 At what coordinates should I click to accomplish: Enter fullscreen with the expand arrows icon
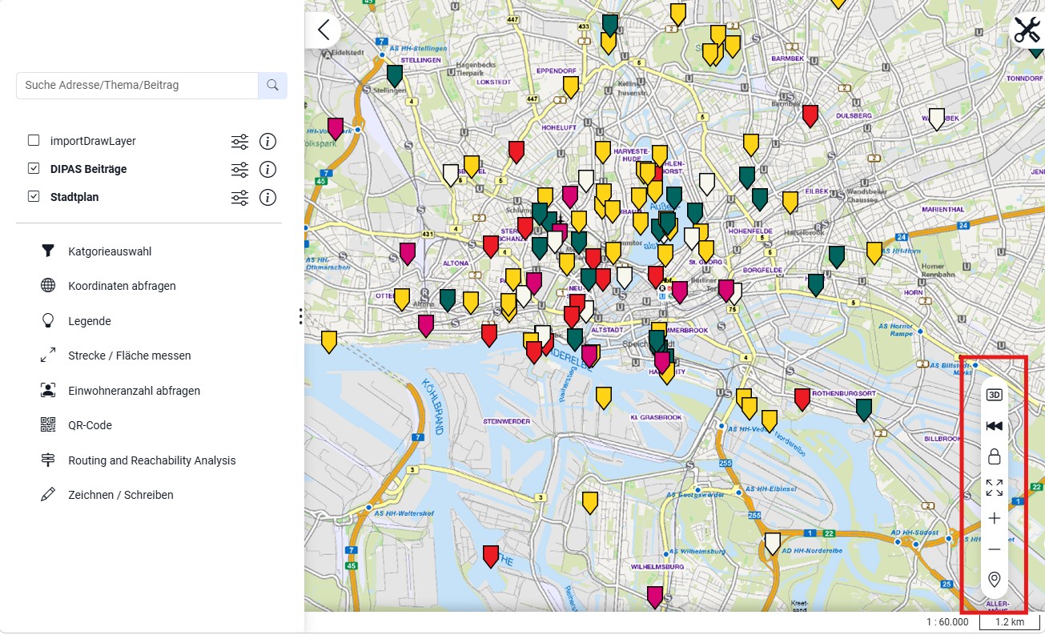pyautogui.click(x=994, y=487)
